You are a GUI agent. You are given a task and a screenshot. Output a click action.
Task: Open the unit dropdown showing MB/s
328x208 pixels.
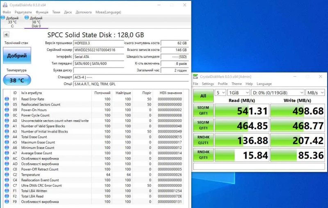(x=315, y=93)
